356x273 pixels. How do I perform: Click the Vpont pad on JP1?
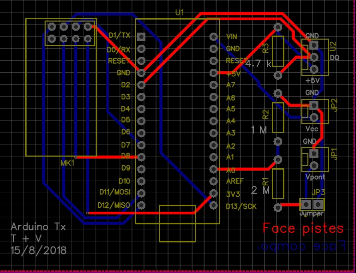click(x=314, y=166)
